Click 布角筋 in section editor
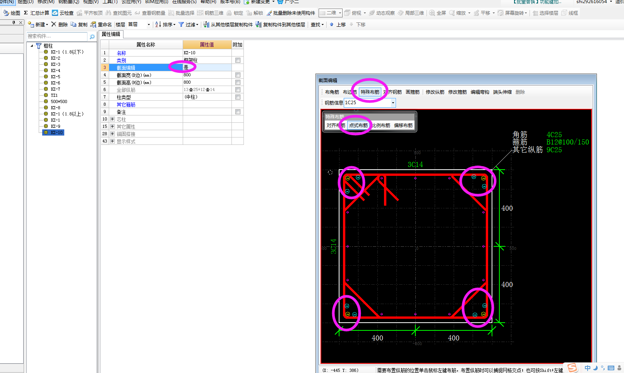The width and height of the screenshot is (624, 373). pyautogui.click(x=332, y=92)
